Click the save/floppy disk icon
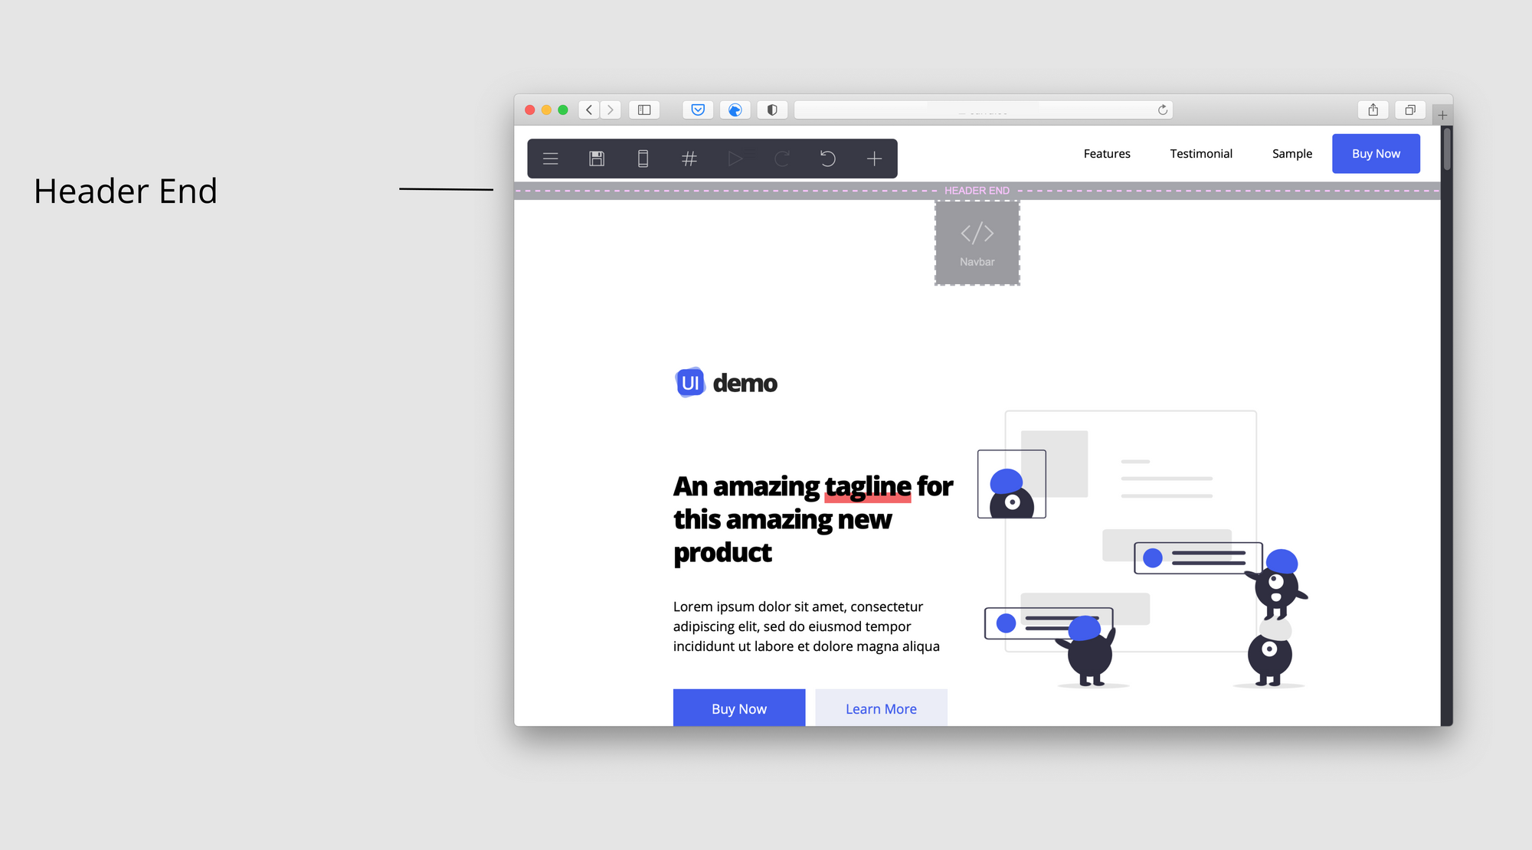 (x=597, y=158)
